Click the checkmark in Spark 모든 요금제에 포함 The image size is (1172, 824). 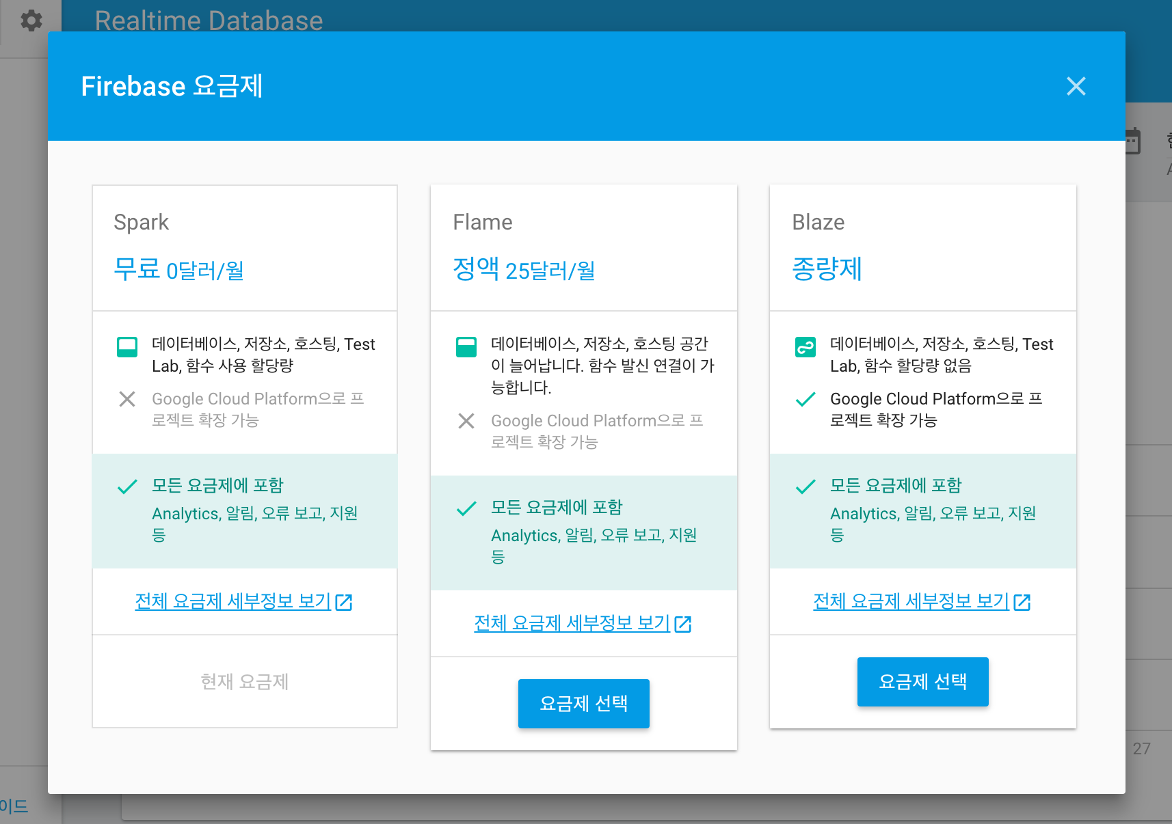pos(127,486)
